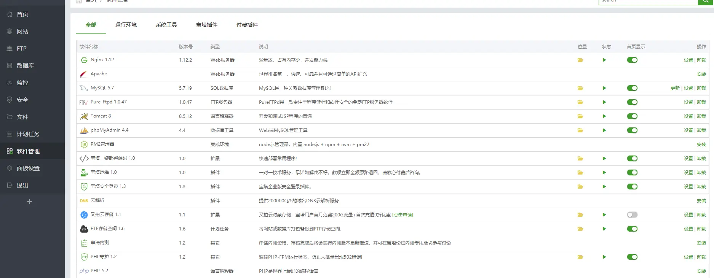Open the Nginx 1.12 folder location icon
The width and height of the screenshot is (714, 278).
[x=580, y=60]
